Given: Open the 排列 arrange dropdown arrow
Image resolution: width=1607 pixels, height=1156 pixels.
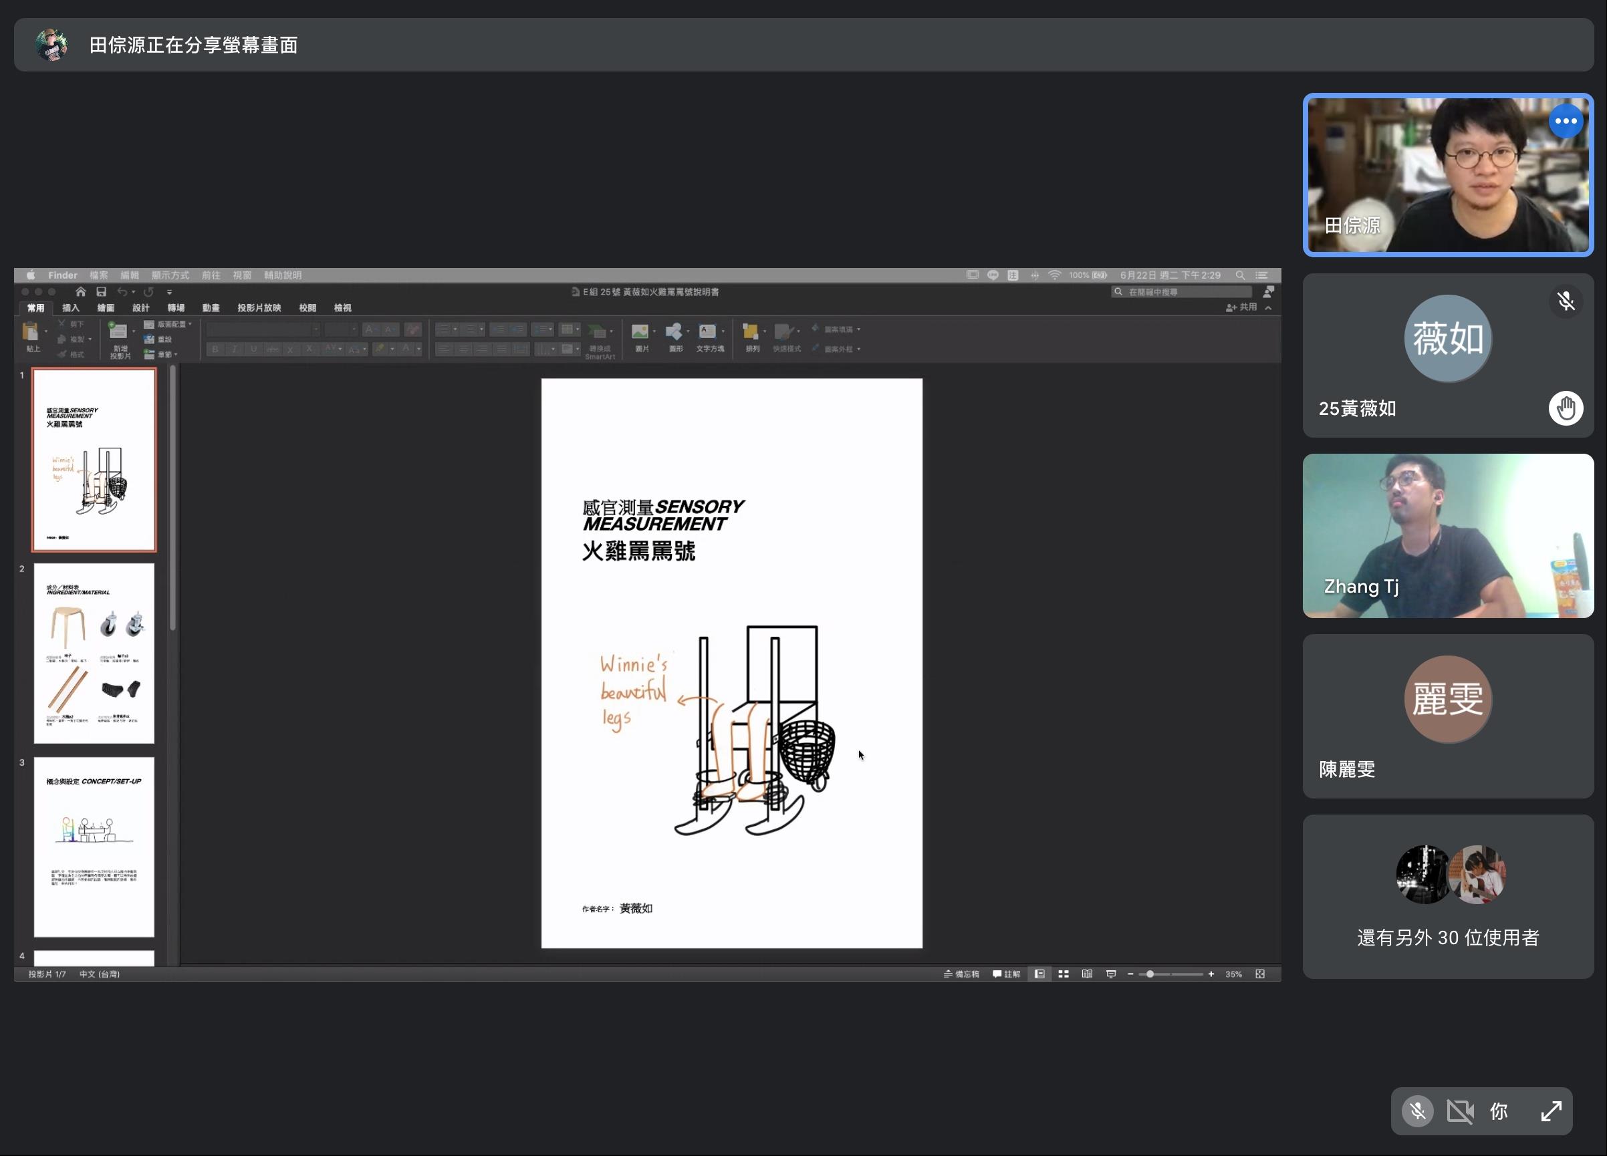Looking at the screenshot, I should click(765, 331).
